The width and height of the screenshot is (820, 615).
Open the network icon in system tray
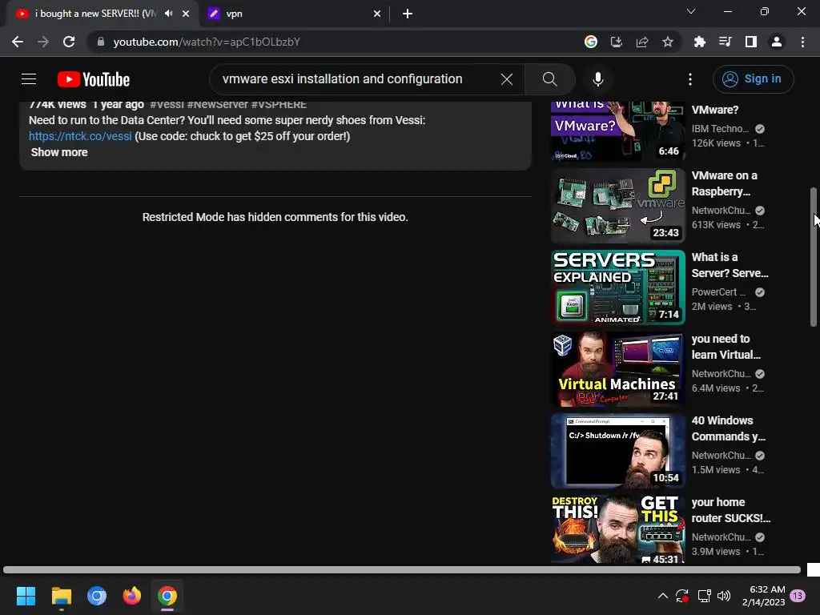pyautogui.click(x=704, y=596)
